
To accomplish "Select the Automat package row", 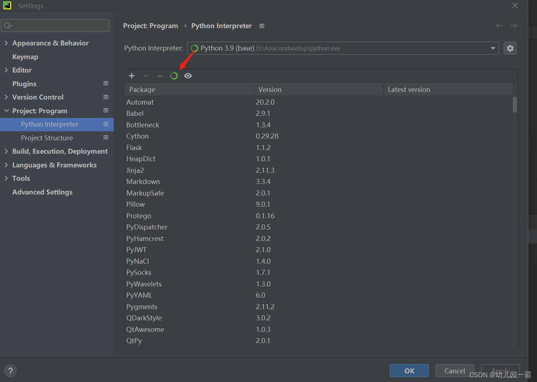I will click(x=318, y=102).
